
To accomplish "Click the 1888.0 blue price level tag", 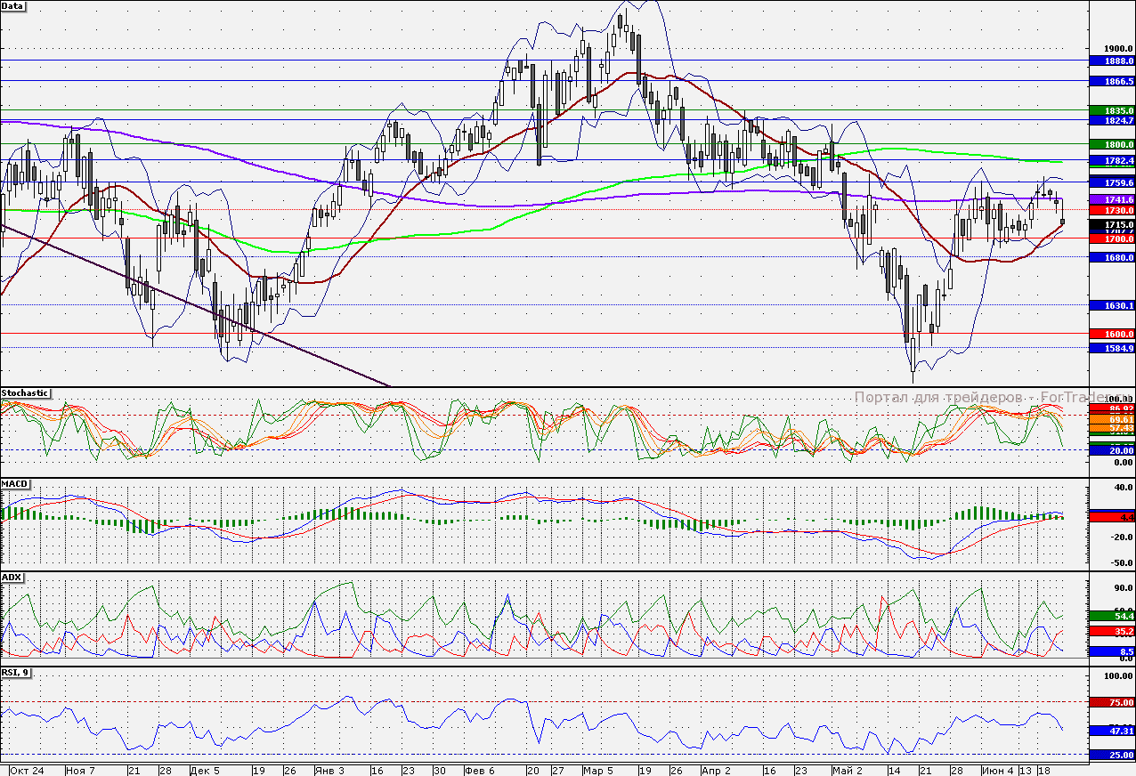I will click(1112, 61).
